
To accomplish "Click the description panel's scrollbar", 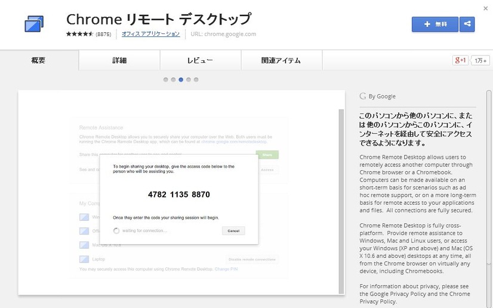I will [x=489, y=177].
